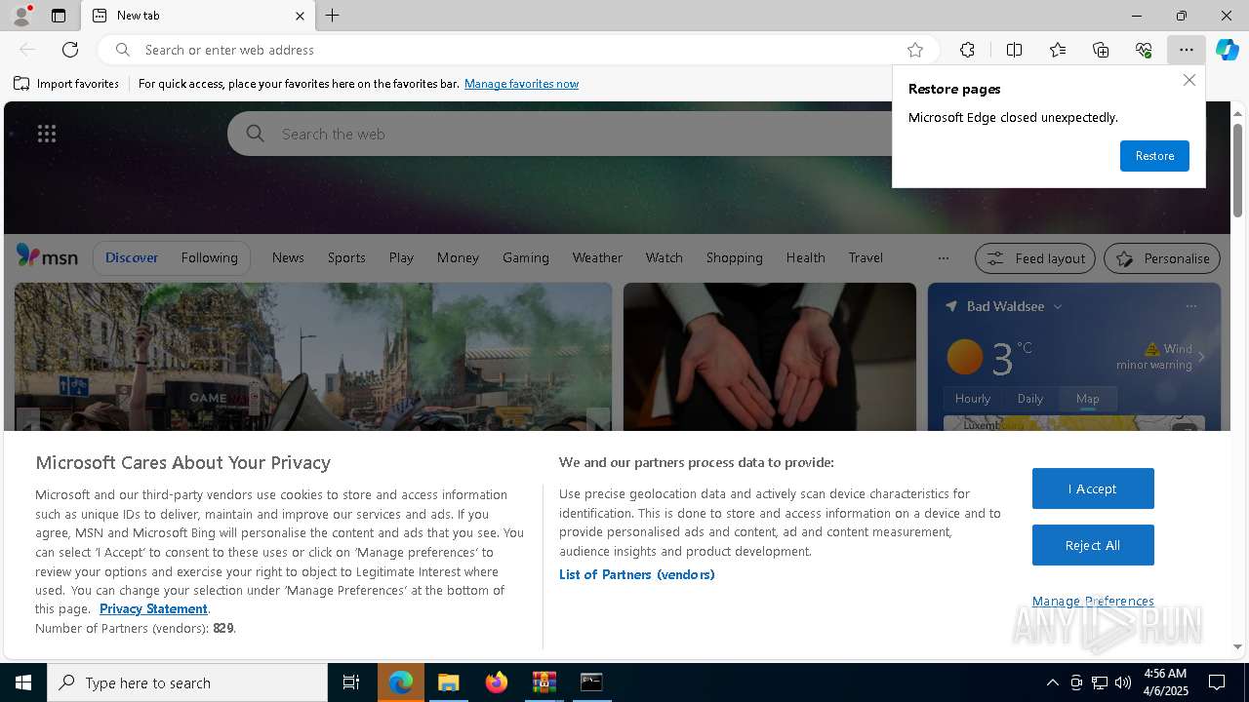Click I Accept for cookies
Screen dimensions: 1249x702
[x=1093, y=488]
